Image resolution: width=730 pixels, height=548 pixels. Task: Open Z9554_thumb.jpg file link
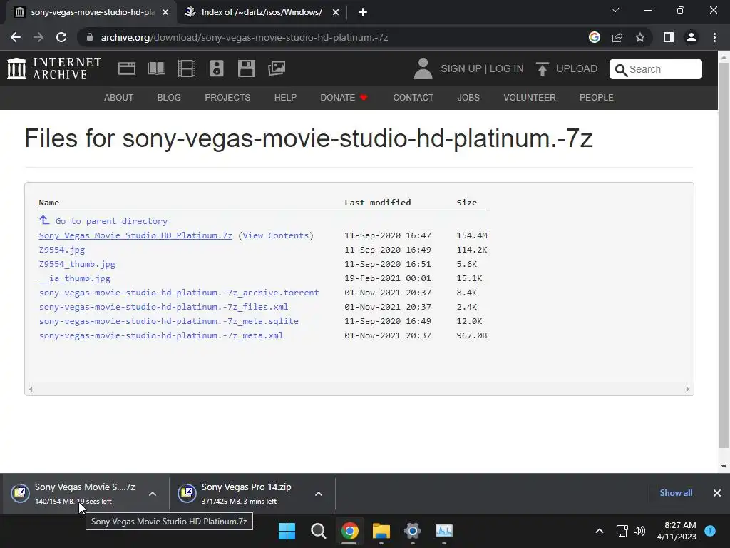pos(77,264)
